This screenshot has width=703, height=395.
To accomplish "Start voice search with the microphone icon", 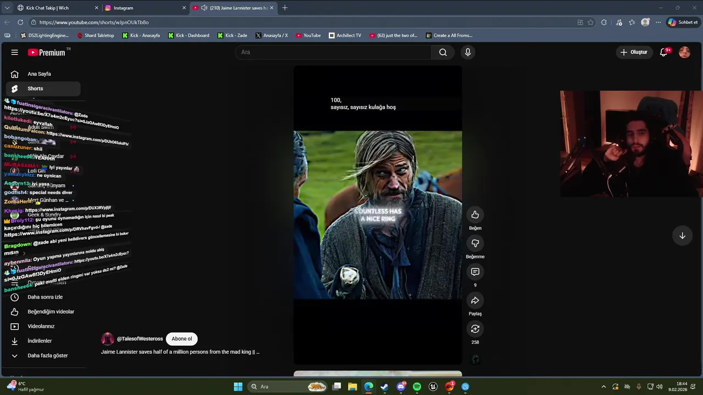I will [468, 52].
